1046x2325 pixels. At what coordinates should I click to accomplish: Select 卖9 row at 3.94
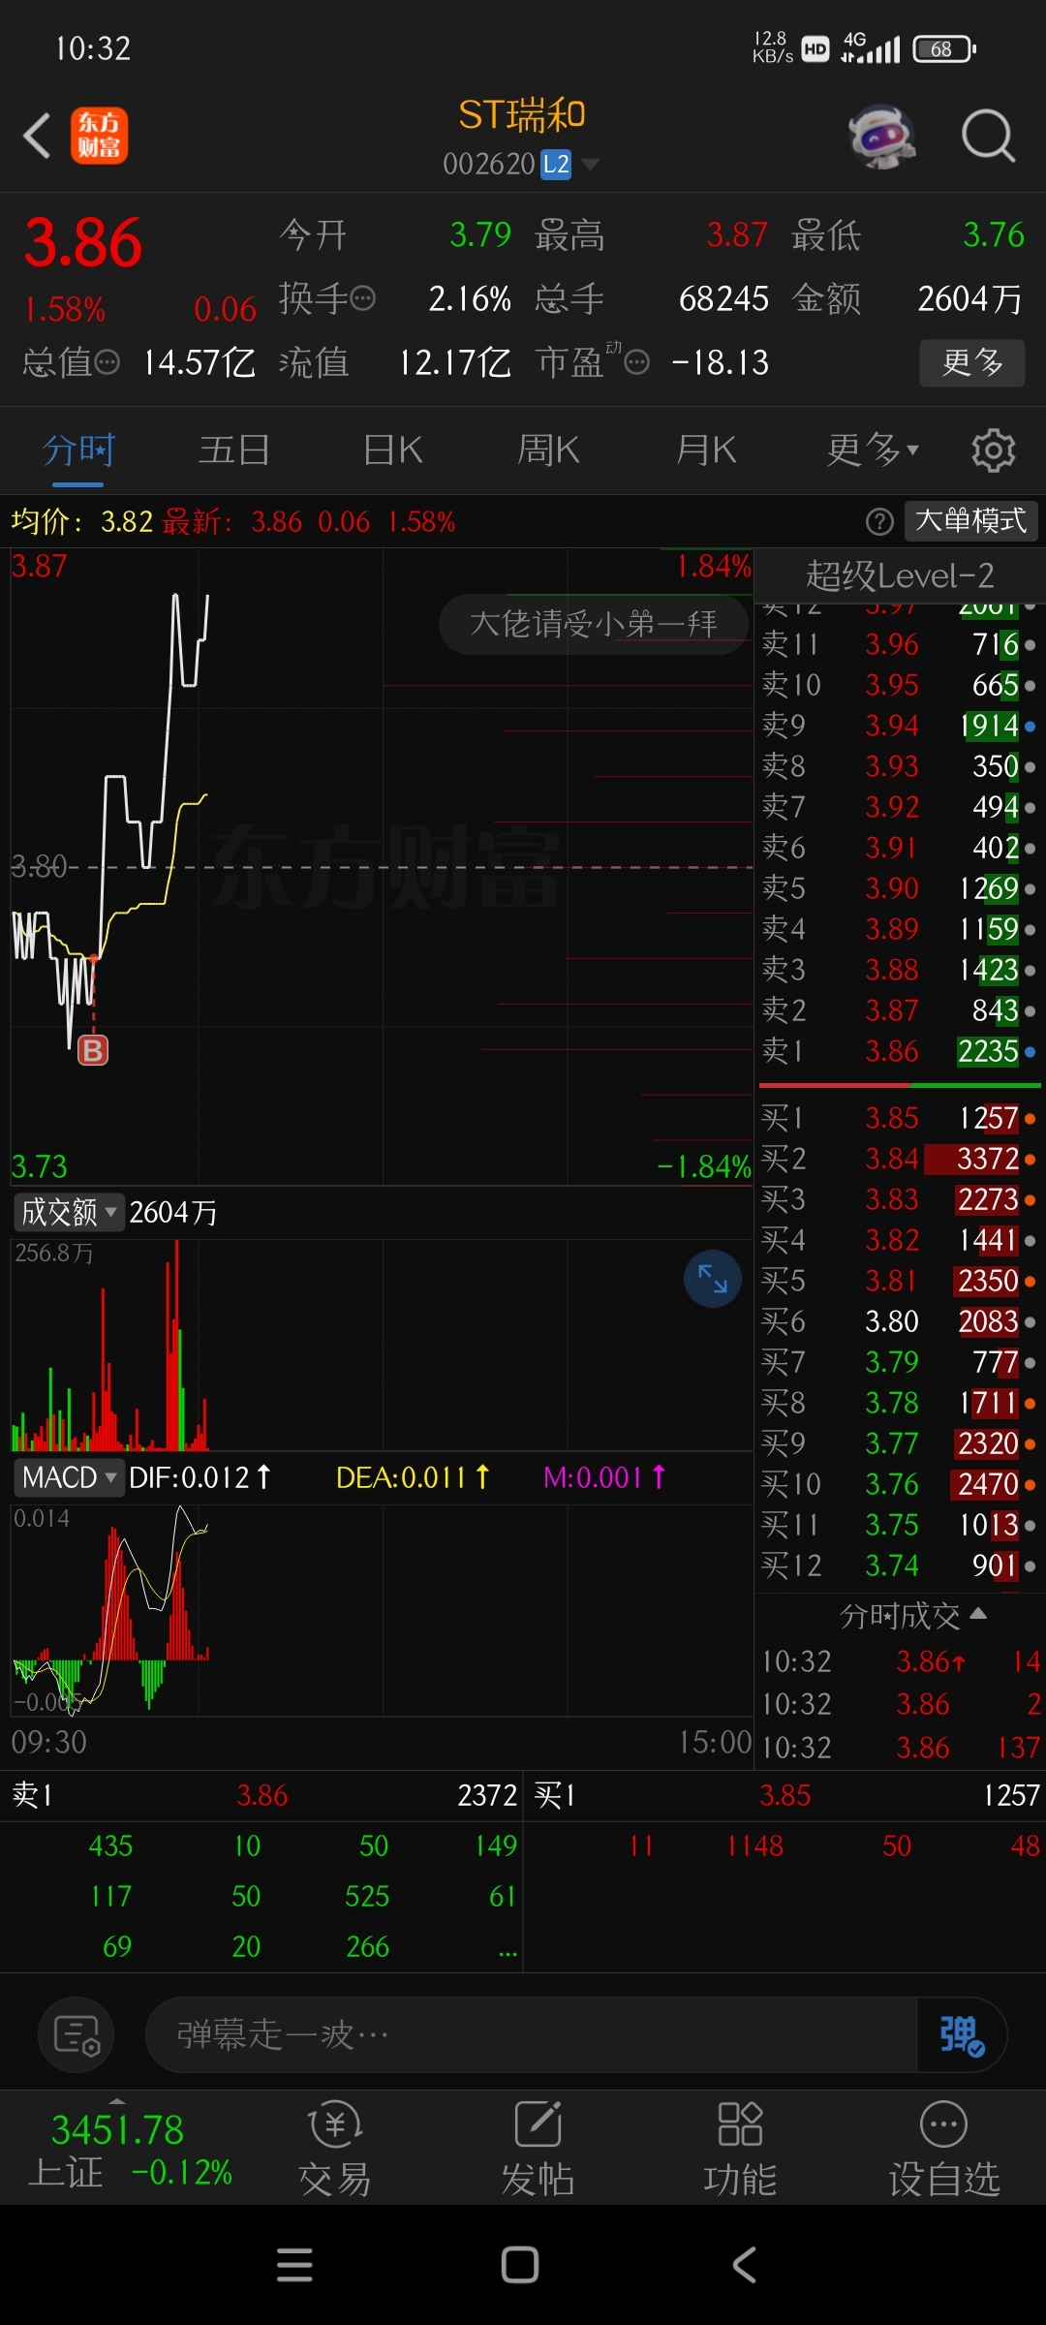tap(899, 726)
